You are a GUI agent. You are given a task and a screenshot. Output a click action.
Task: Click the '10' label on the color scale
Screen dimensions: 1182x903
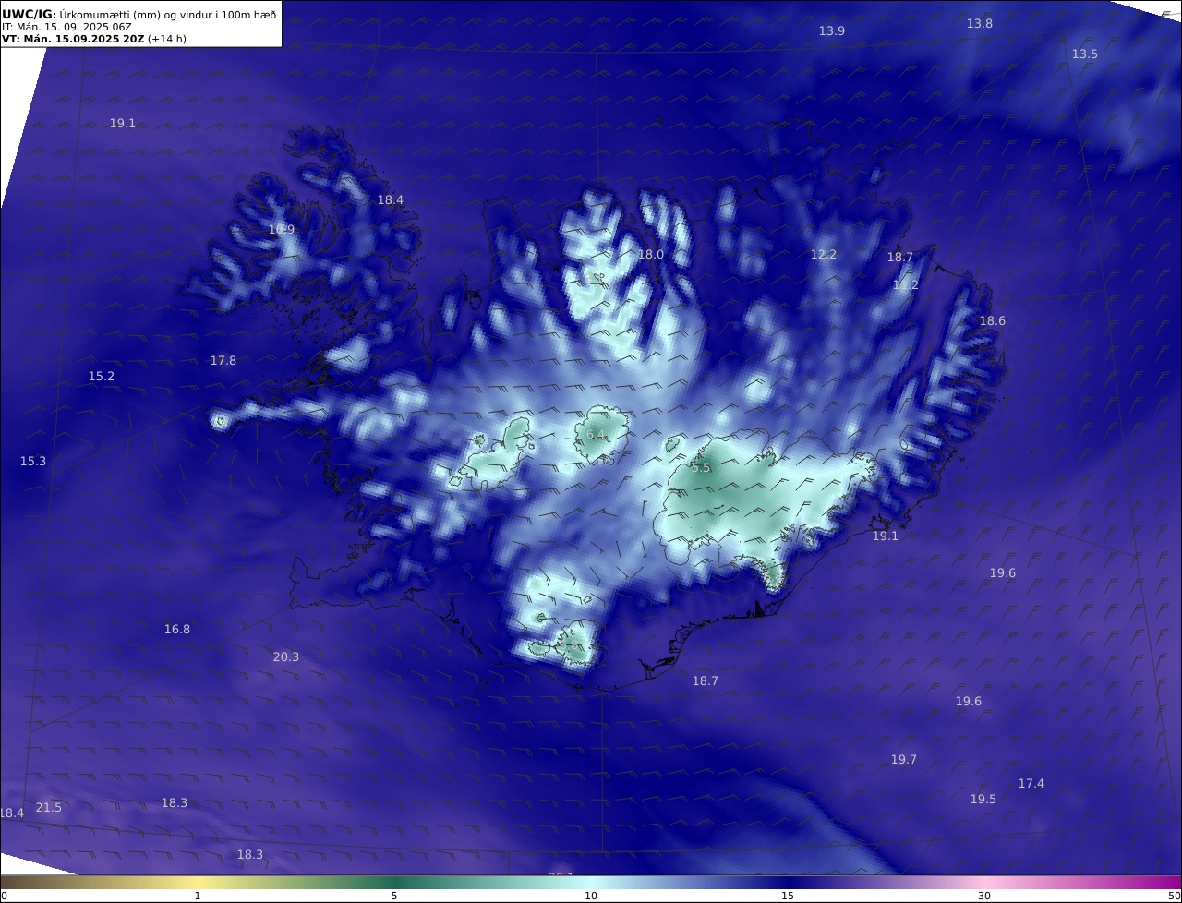coord(591,896)
